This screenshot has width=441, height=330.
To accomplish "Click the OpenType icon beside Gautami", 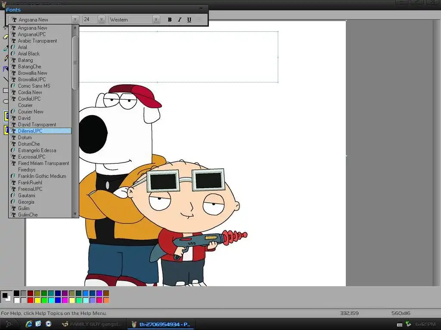I will point(13,196).
